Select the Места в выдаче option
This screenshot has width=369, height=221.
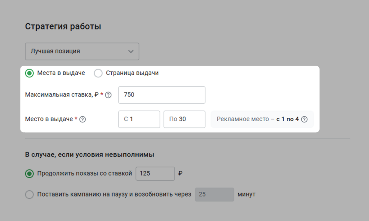pyautogui.click(x=30, y=73)
